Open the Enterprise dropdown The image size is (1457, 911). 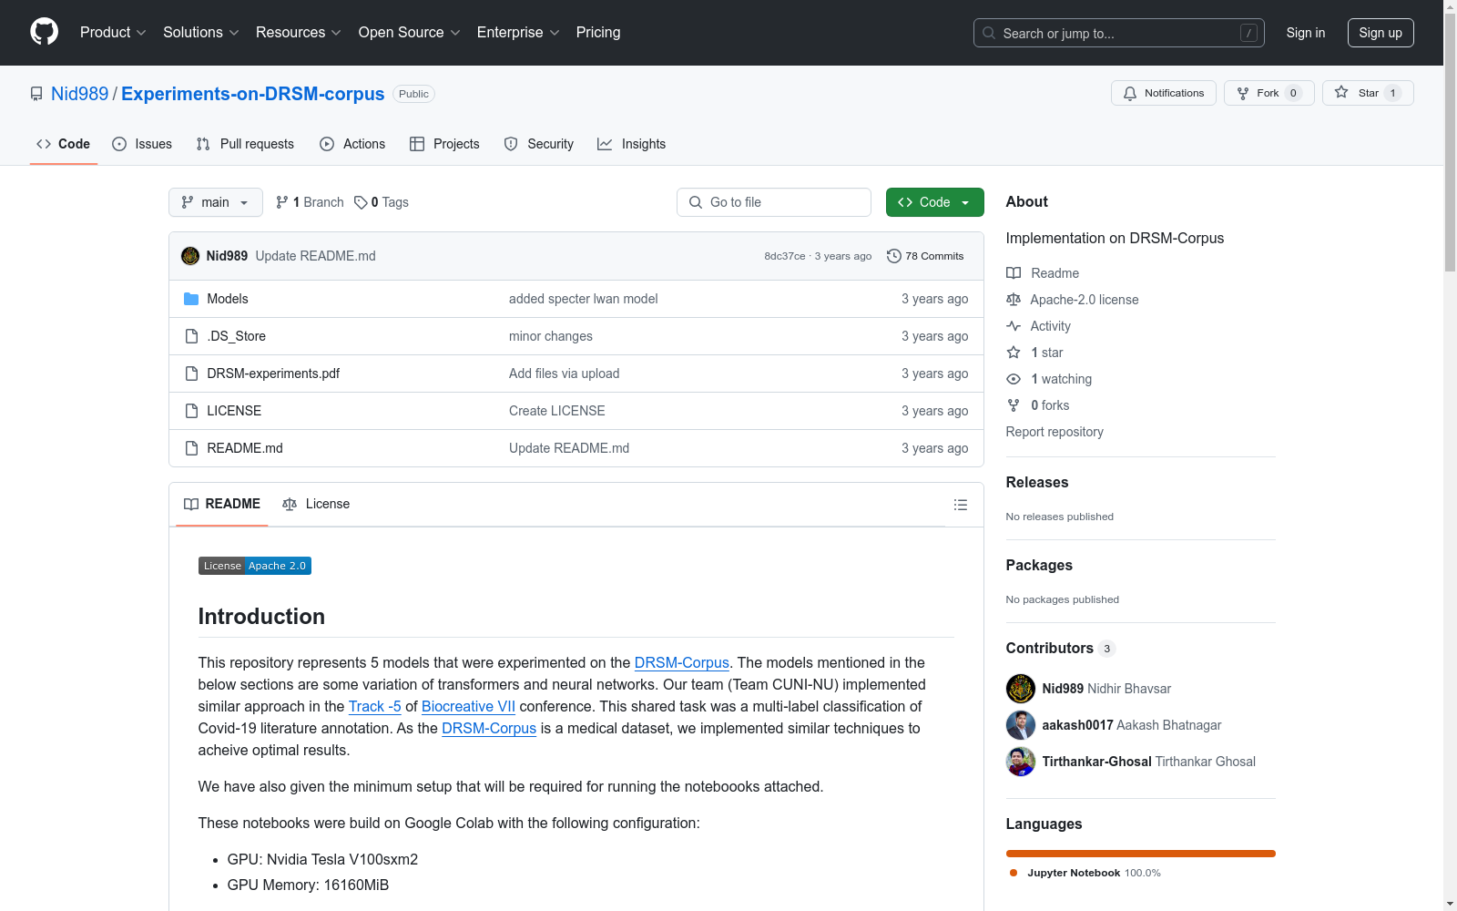pos(518,32)
